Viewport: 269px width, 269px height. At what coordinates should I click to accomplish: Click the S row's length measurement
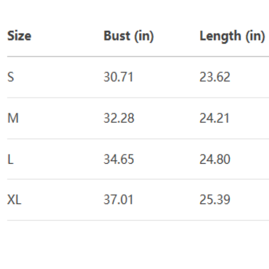coord(215,77)
